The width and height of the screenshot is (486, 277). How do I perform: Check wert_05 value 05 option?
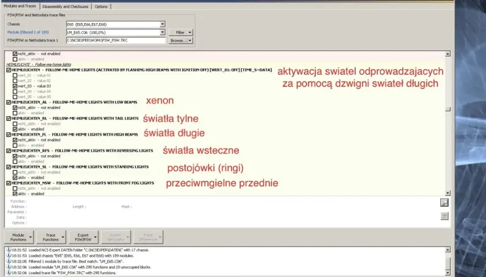[x=15, y=97]
